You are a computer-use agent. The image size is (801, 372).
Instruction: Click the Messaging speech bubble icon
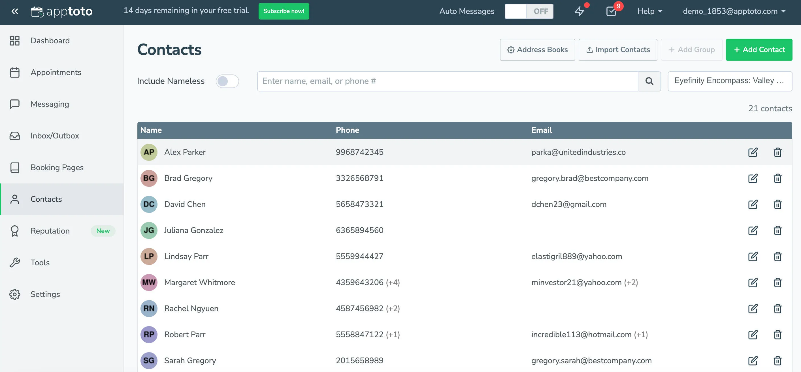click(15, 104)
